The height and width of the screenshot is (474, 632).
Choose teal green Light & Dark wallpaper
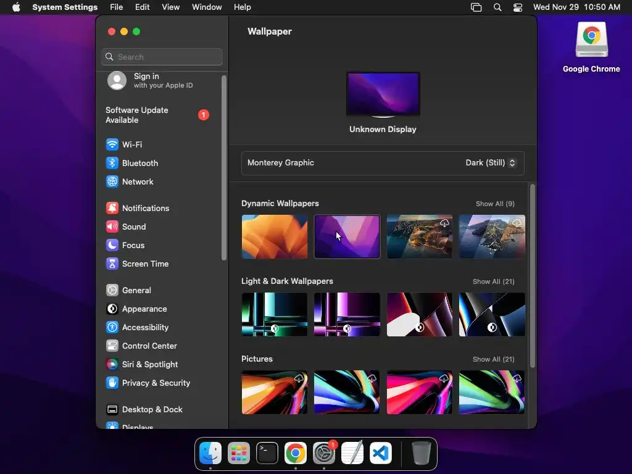tap(275, 314)
